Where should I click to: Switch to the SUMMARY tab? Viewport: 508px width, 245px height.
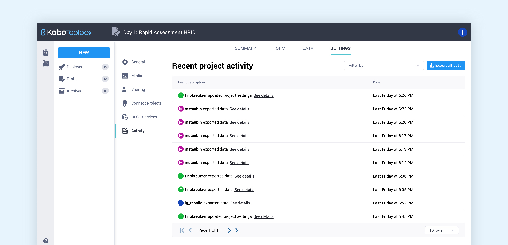point(245,48)
